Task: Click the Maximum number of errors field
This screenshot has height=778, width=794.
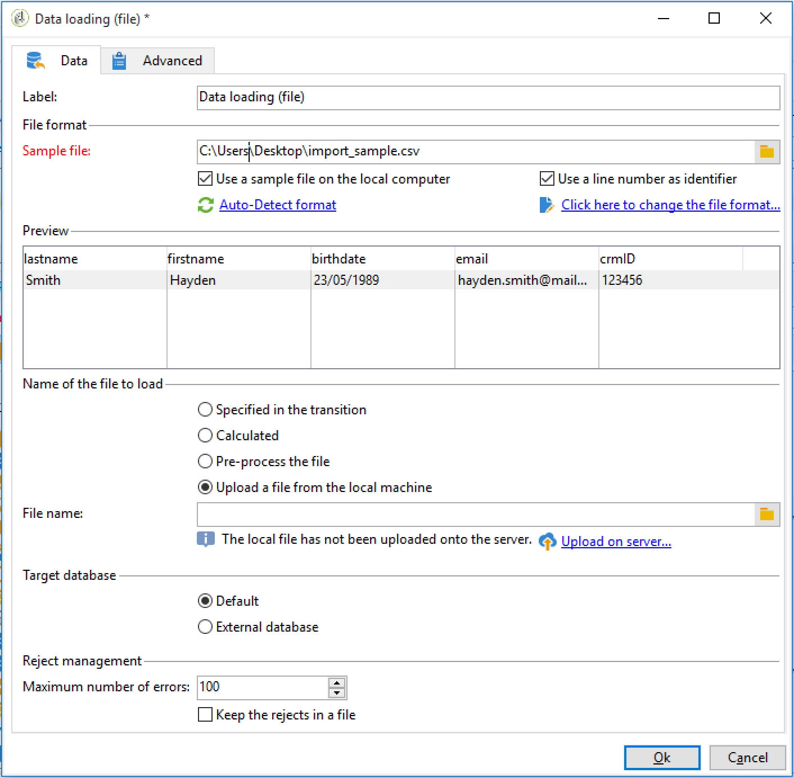Action: coord(263,687)
